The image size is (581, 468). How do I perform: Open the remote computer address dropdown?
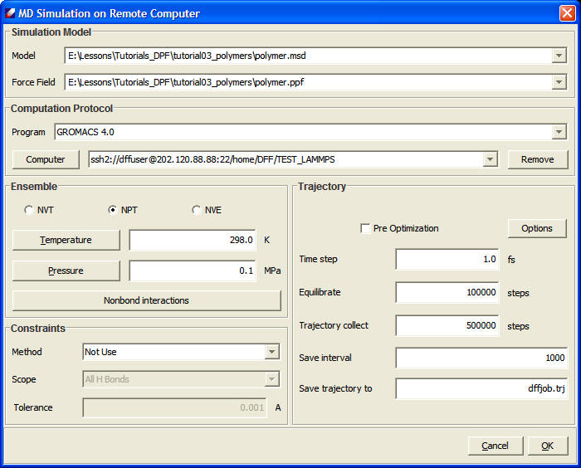point(490,159)
